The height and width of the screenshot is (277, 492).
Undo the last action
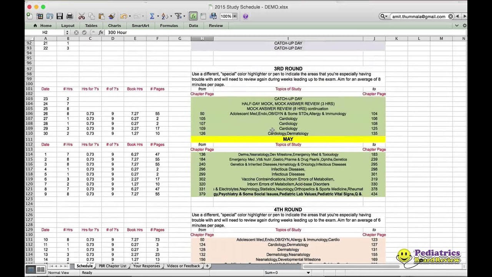pos(123,16)
